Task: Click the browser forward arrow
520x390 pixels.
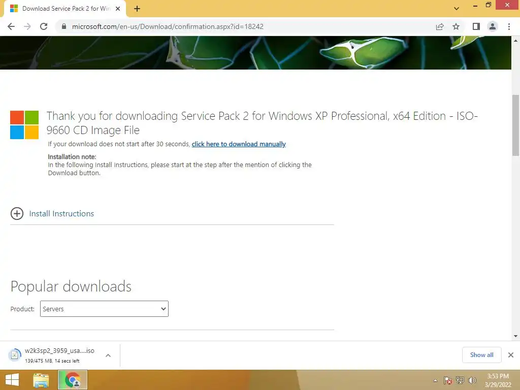Action: point(27,26)
